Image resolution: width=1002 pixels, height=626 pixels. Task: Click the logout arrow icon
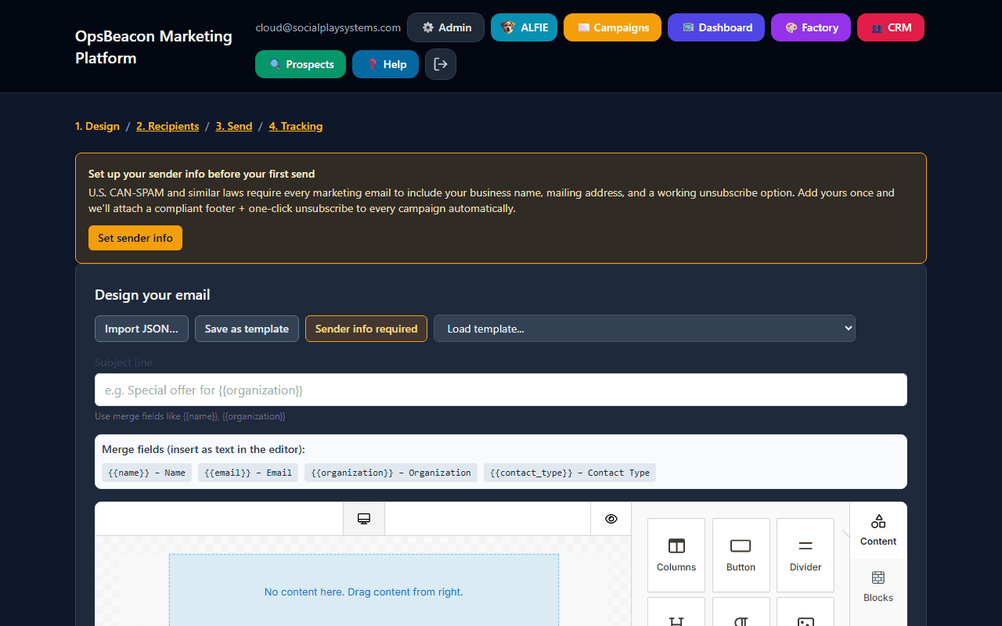point(441,64)
